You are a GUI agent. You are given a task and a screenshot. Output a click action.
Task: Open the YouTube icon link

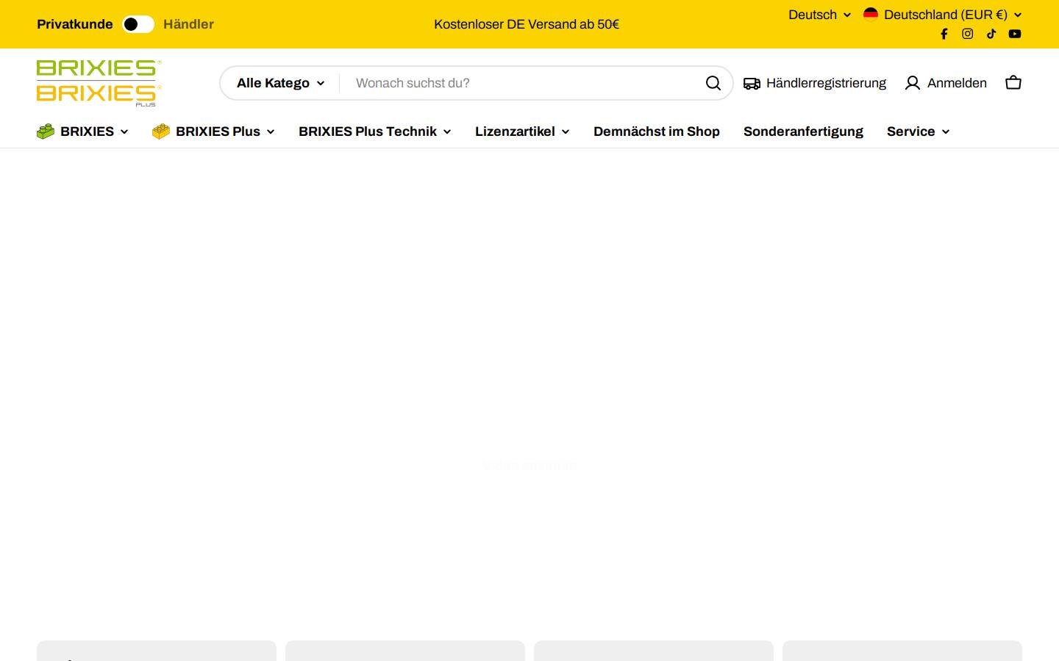1015,34
